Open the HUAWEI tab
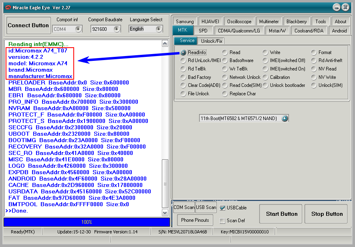The width and height of the screenshot is (355, 247). (x=210, y=22)
